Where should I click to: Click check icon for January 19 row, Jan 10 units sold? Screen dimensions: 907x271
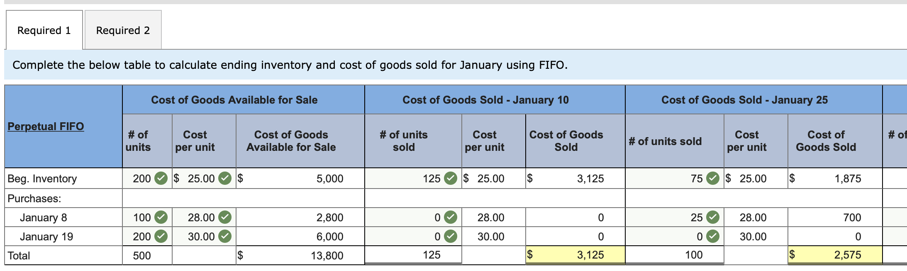click(451, 236)
